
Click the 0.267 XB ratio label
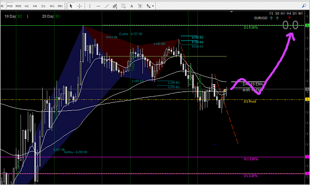click(59, 150)
